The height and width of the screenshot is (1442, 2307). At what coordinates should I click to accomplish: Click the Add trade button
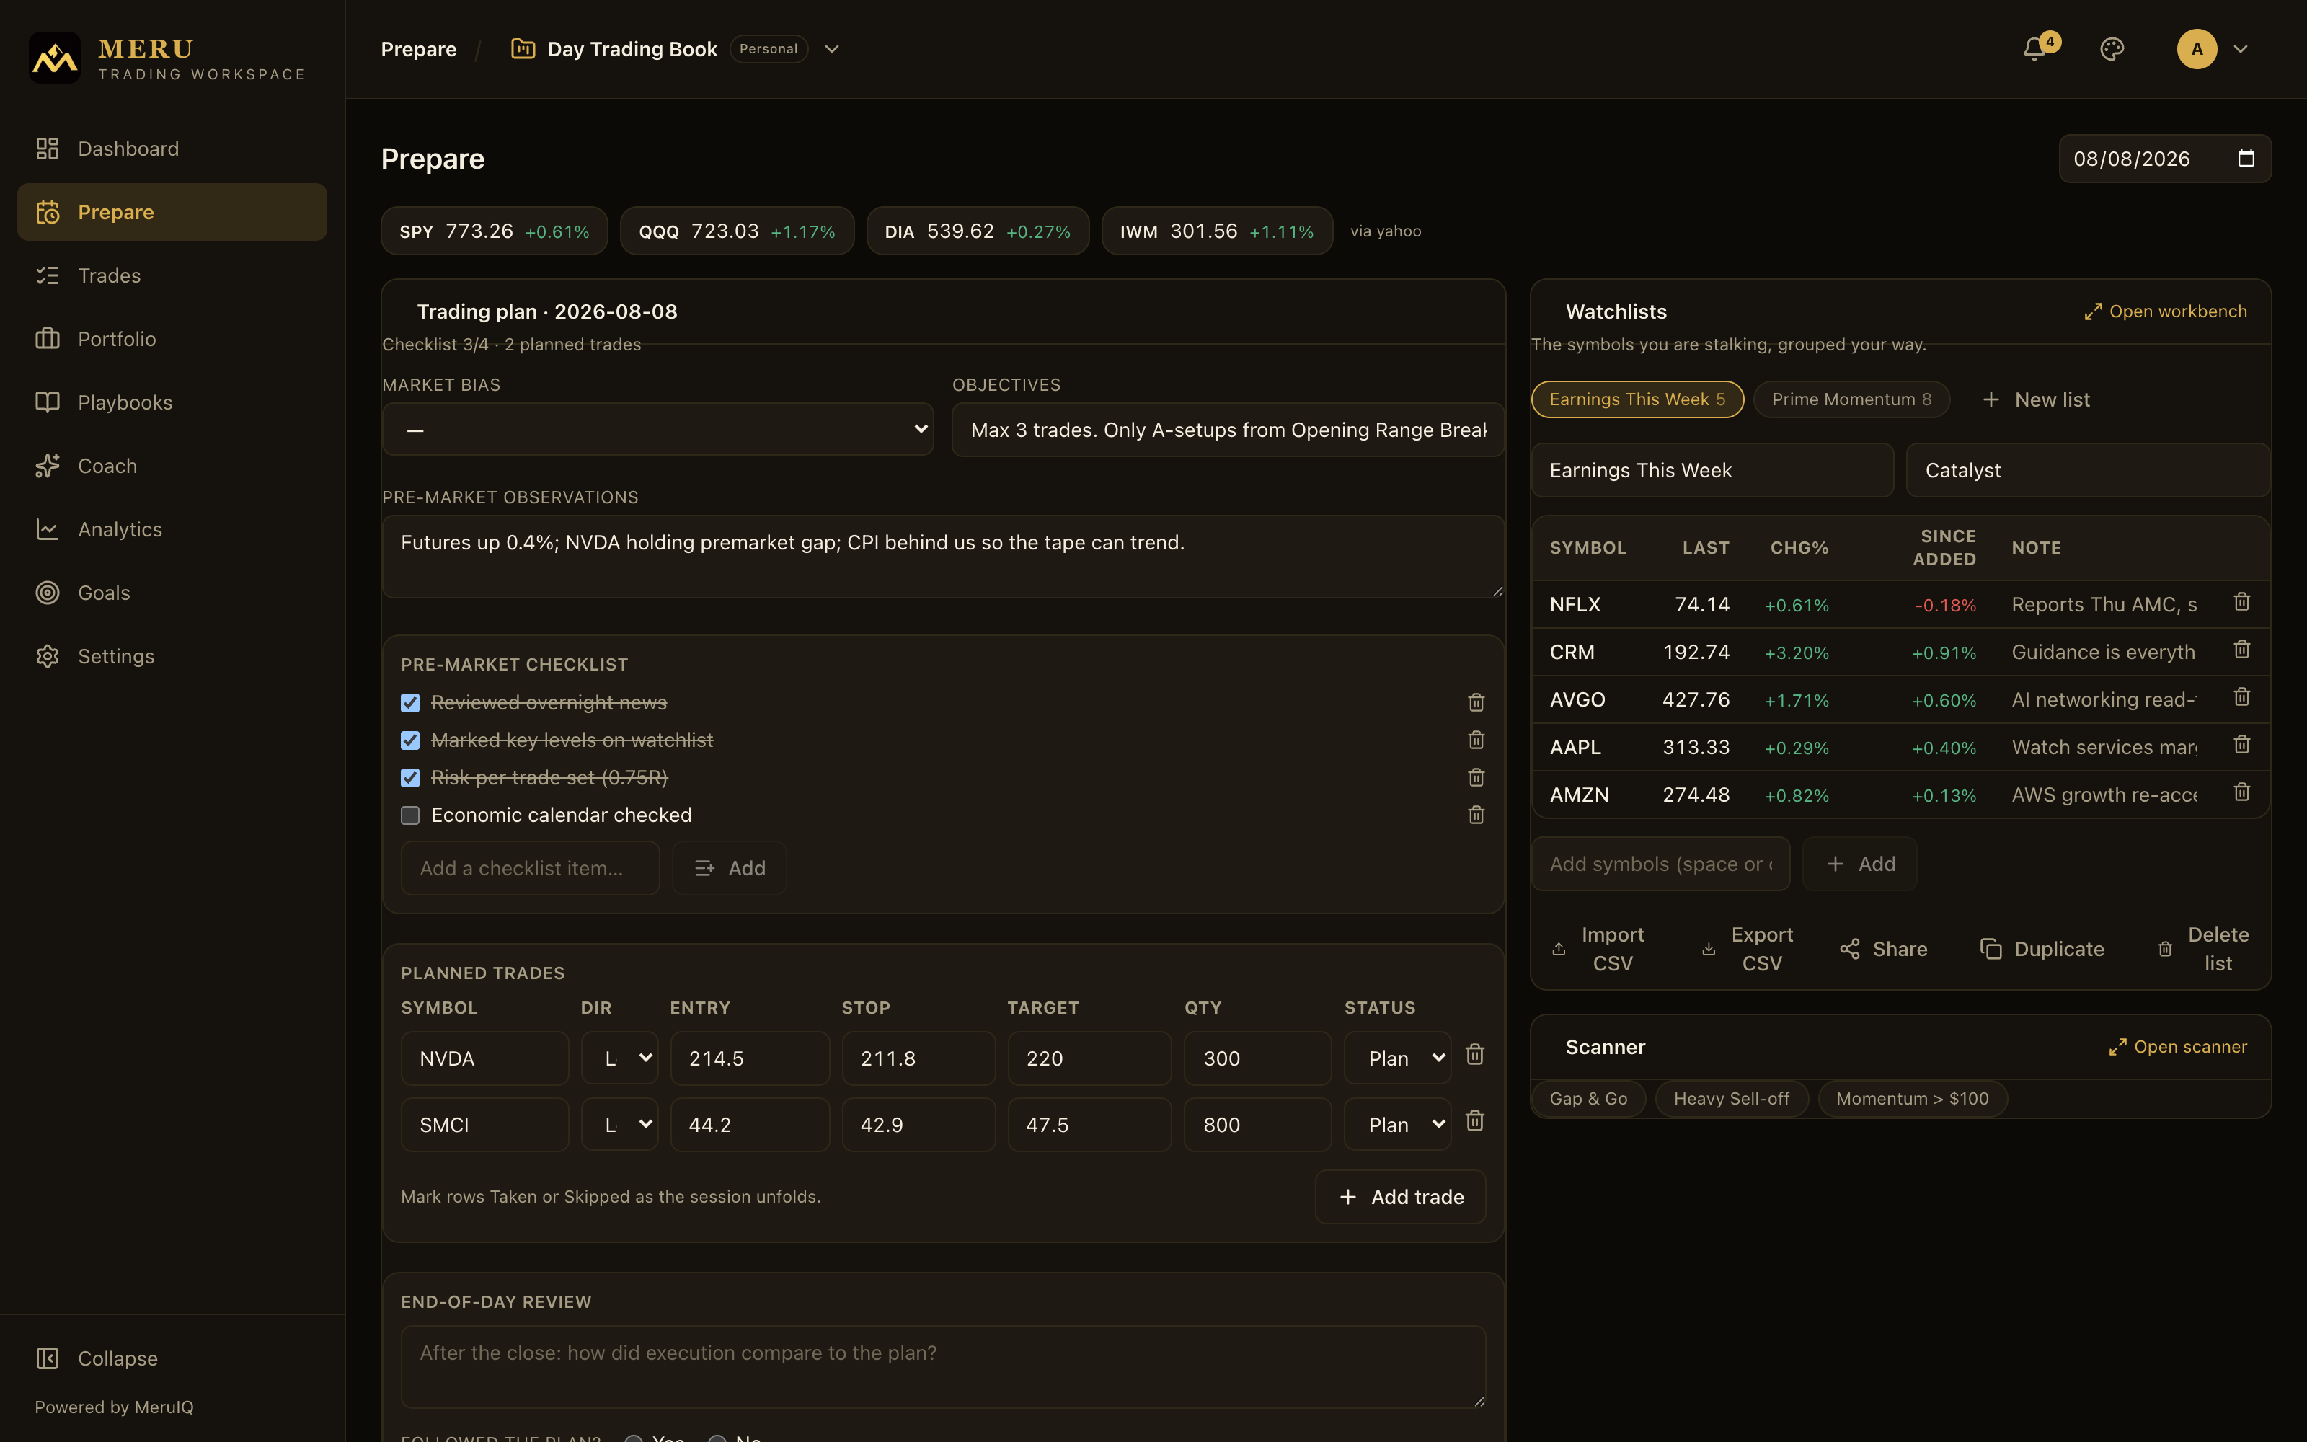pos(1400,1197)
